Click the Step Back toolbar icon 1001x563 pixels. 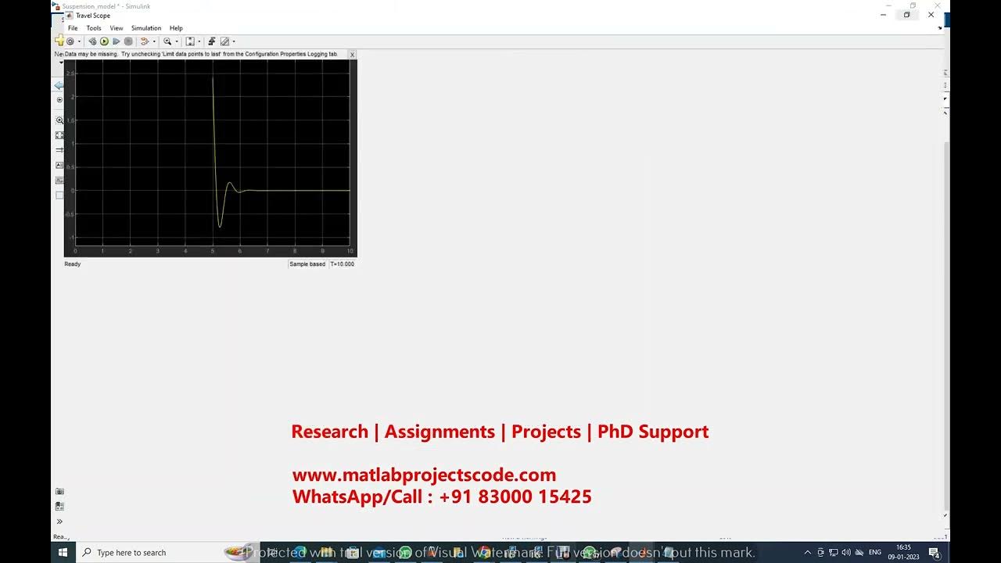pos(92,41)
